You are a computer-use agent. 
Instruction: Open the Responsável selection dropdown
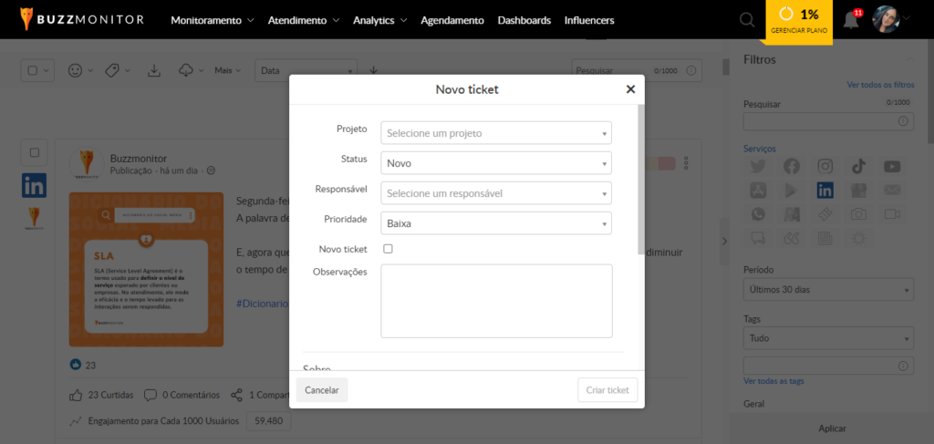(496, 193)
